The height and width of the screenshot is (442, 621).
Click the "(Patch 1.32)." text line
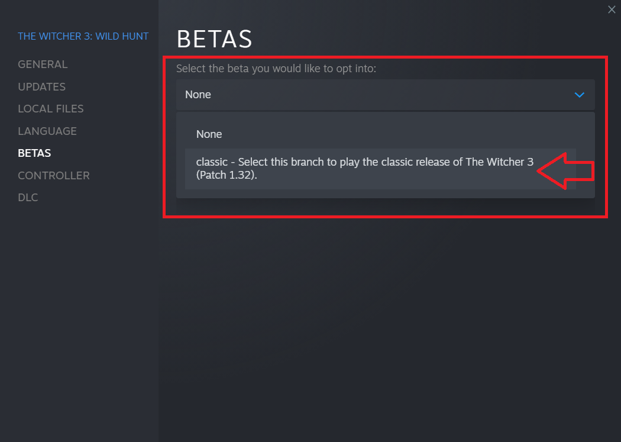pos(227,176)
